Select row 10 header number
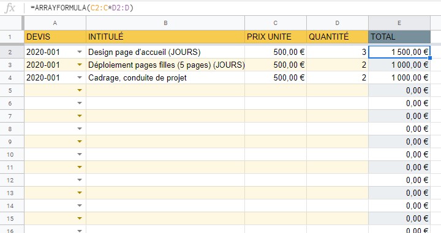Screen dimensions: 441x233 [10, 154]
